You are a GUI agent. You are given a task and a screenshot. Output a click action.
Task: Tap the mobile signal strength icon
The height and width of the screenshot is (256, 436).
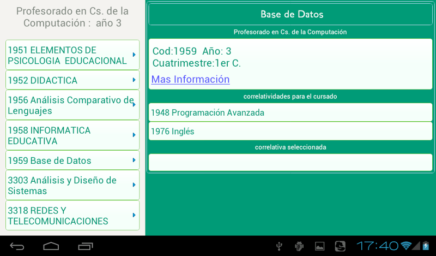pos(416,246)
